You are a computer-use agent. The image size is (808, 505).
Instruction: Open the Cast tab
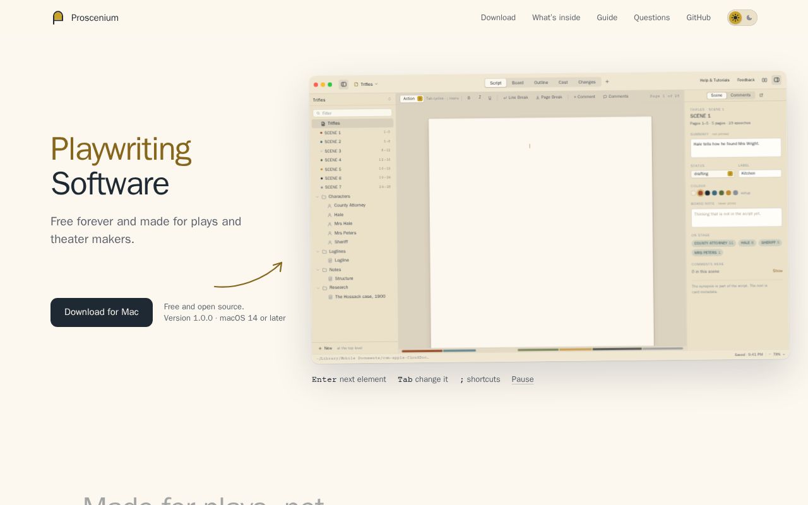click(x=563, y=82)
